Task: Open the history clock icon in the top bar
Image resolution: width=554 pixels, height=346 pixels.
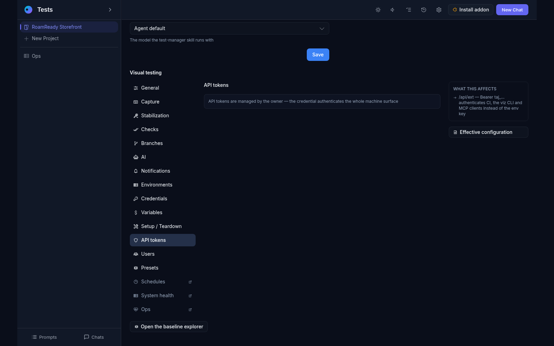Action: [423, 10]
